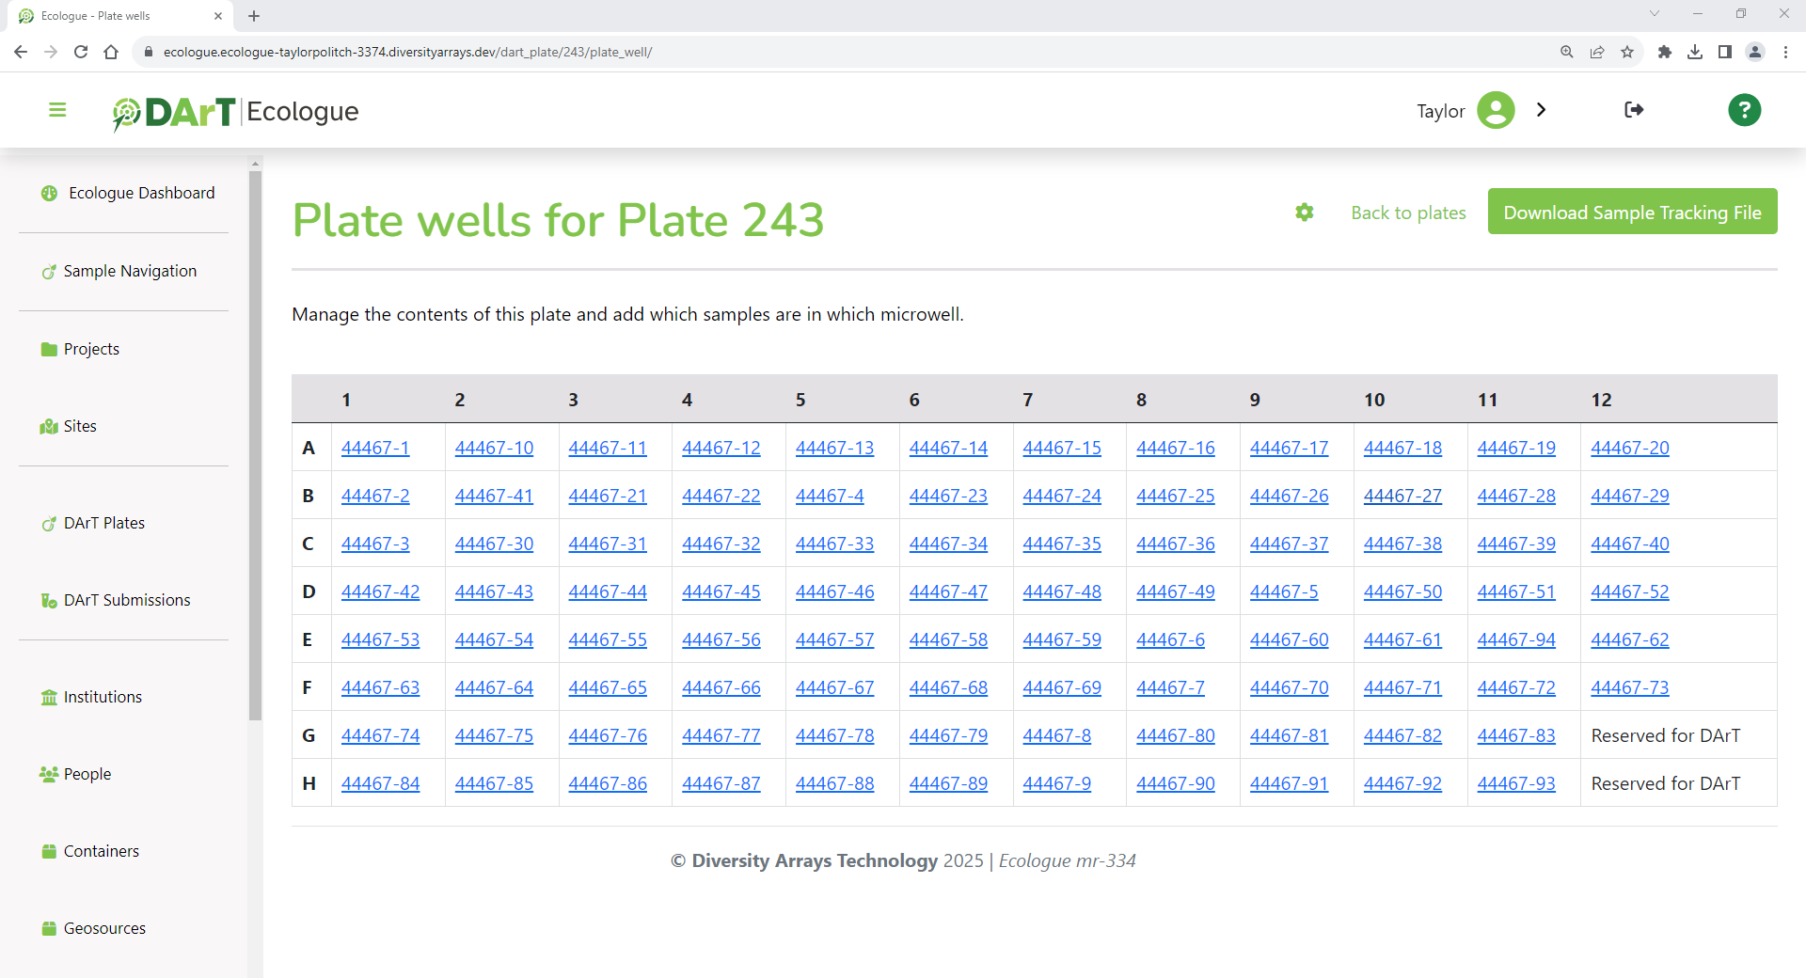Click the Sites sidebar icon
Viewport: 1806px width, 978px height.
(48, 426)
